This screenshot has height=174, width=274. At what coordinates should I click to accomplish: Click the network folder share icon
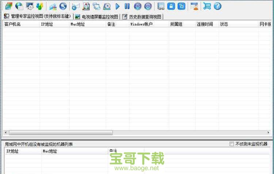pyautogui.click(x=53, y=6)
